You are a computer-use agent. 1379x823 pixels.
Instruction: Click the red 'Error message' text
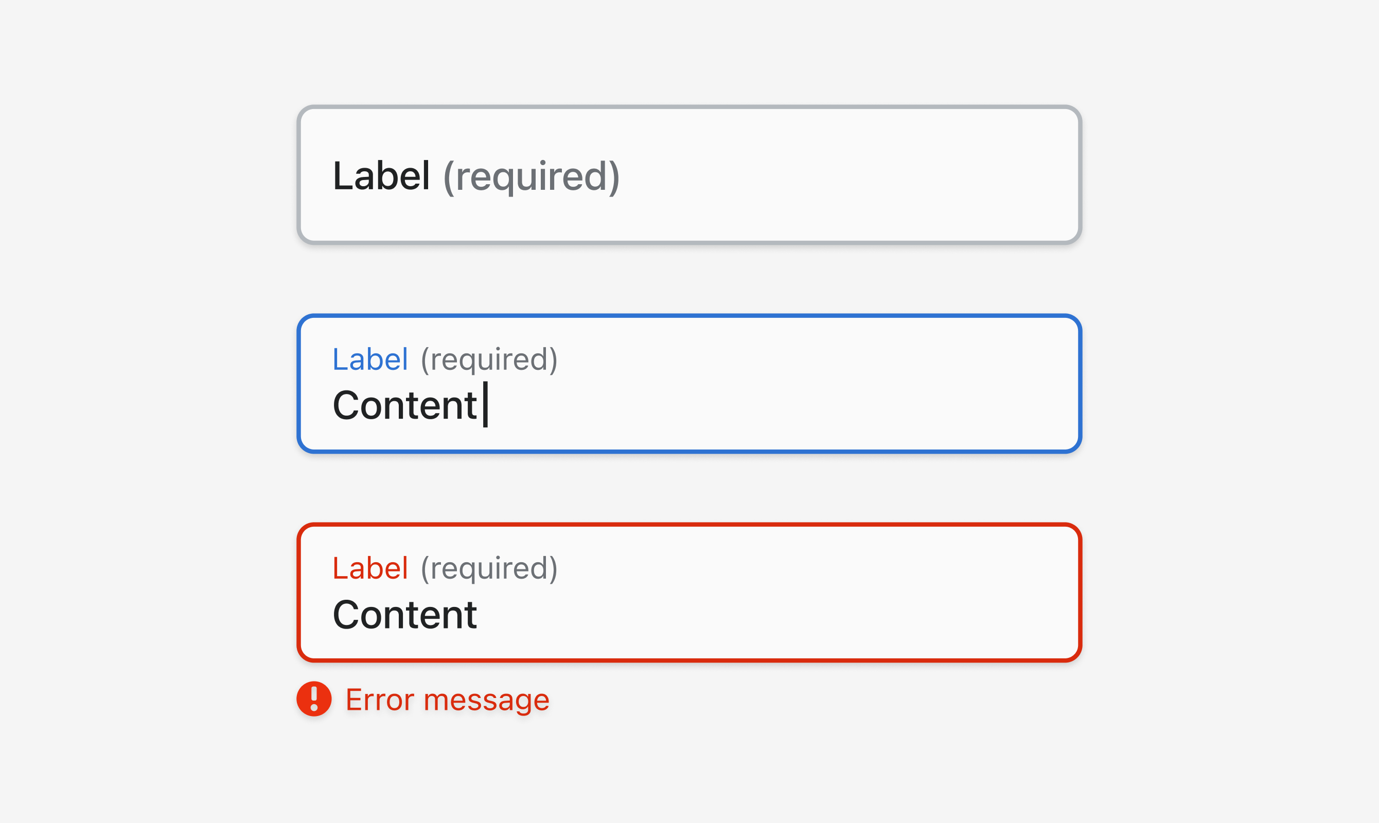(x=447, y=700)
